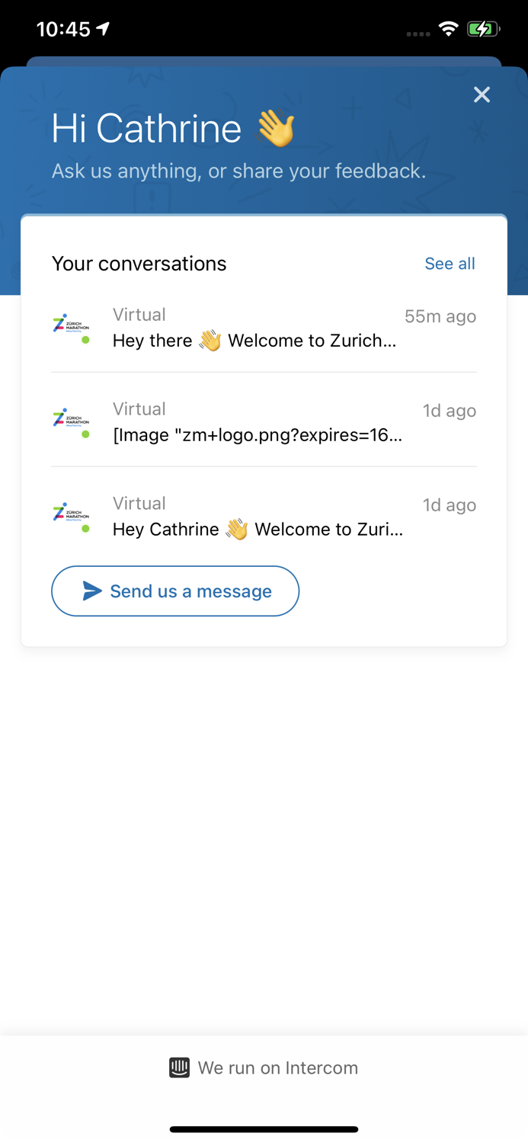Click the location arrow next to the clock
Screen dimensions: 528x1143
pyautogui.click(x=101, y=27)
